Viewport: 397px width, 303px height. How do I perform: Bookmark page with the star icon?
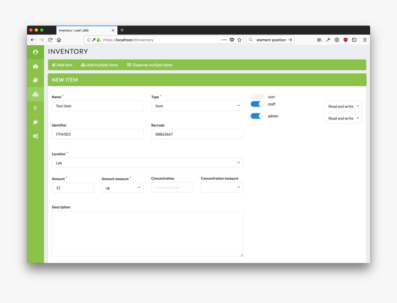pos(240,40)
